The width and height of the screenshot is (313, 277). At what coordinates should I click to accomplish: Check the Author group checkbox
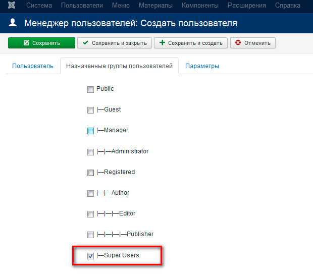(x=90, y=193)
